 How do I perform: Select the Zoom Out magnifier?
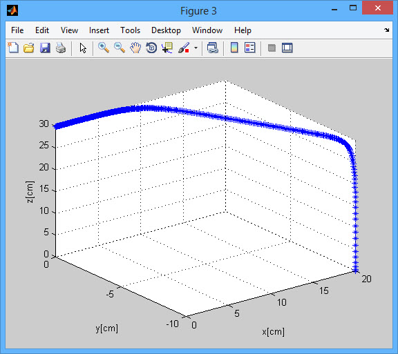pyautogui.click(x=120, y=48)
